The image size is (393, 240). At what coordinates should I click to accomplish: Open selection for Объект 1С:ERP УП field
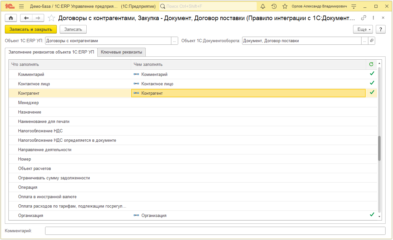[x=175, y=41]
